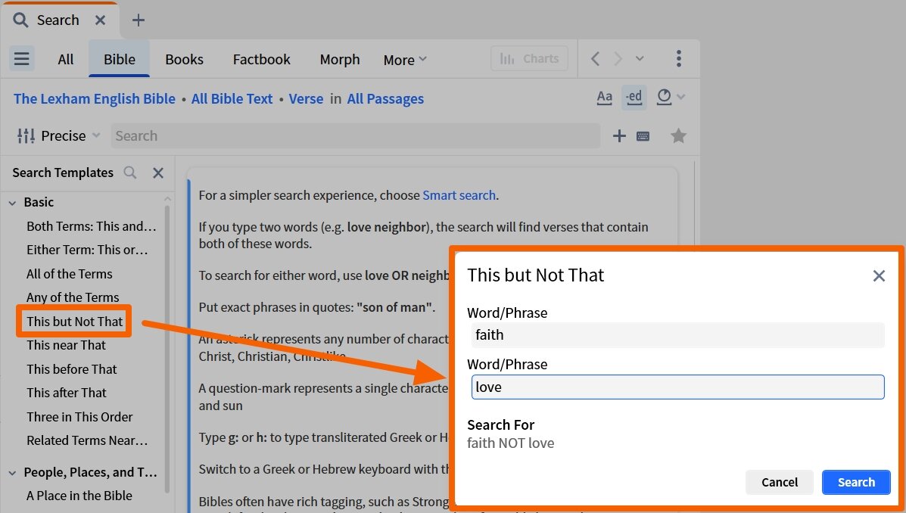Screen dimensions: 906x513
Task: Select This but Not That template
Action: 74,322
